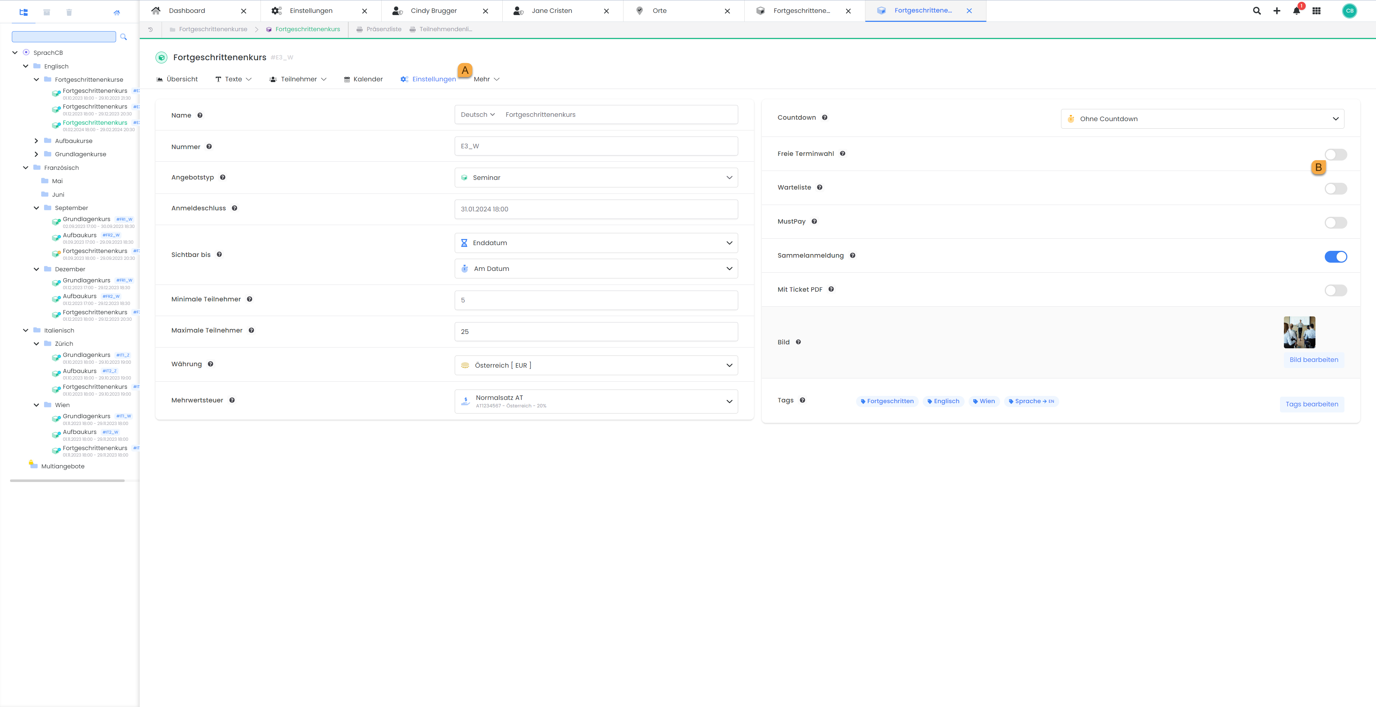Turn on the MustPay switch
This screenshot has width=1376, height=707.
point(1336,223)
